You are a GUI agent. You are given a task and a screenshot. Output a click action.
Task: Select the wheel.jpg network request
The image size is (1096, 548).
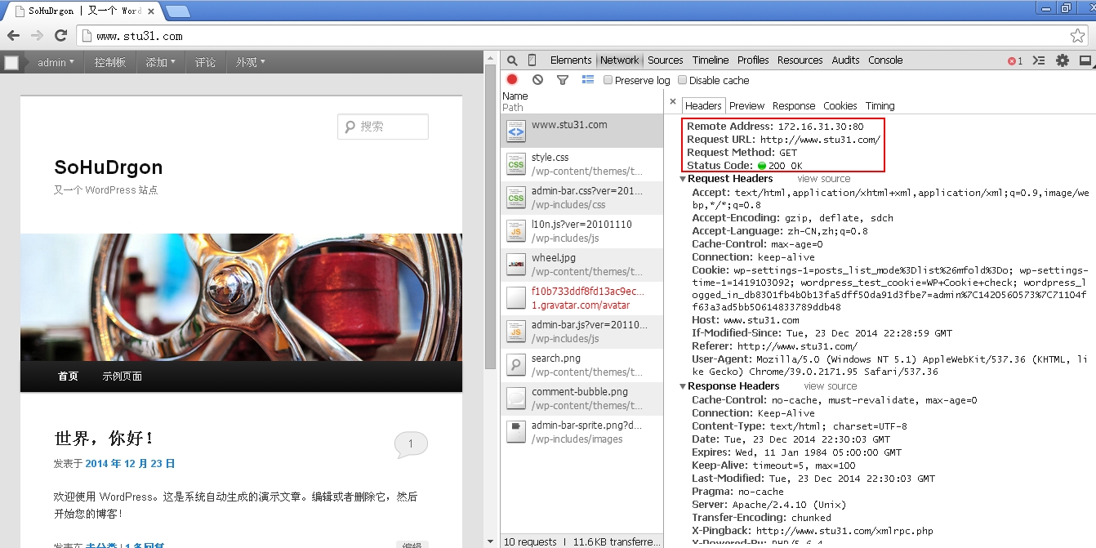point(554,258)
